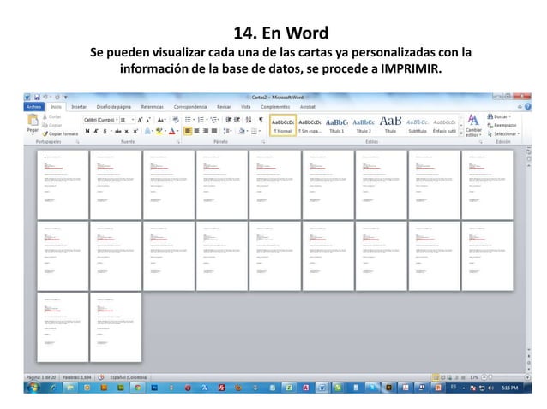The width and height of the screenshot is (547, 409).
Task: Toggle superscript formatting
Action: point(135,131)
